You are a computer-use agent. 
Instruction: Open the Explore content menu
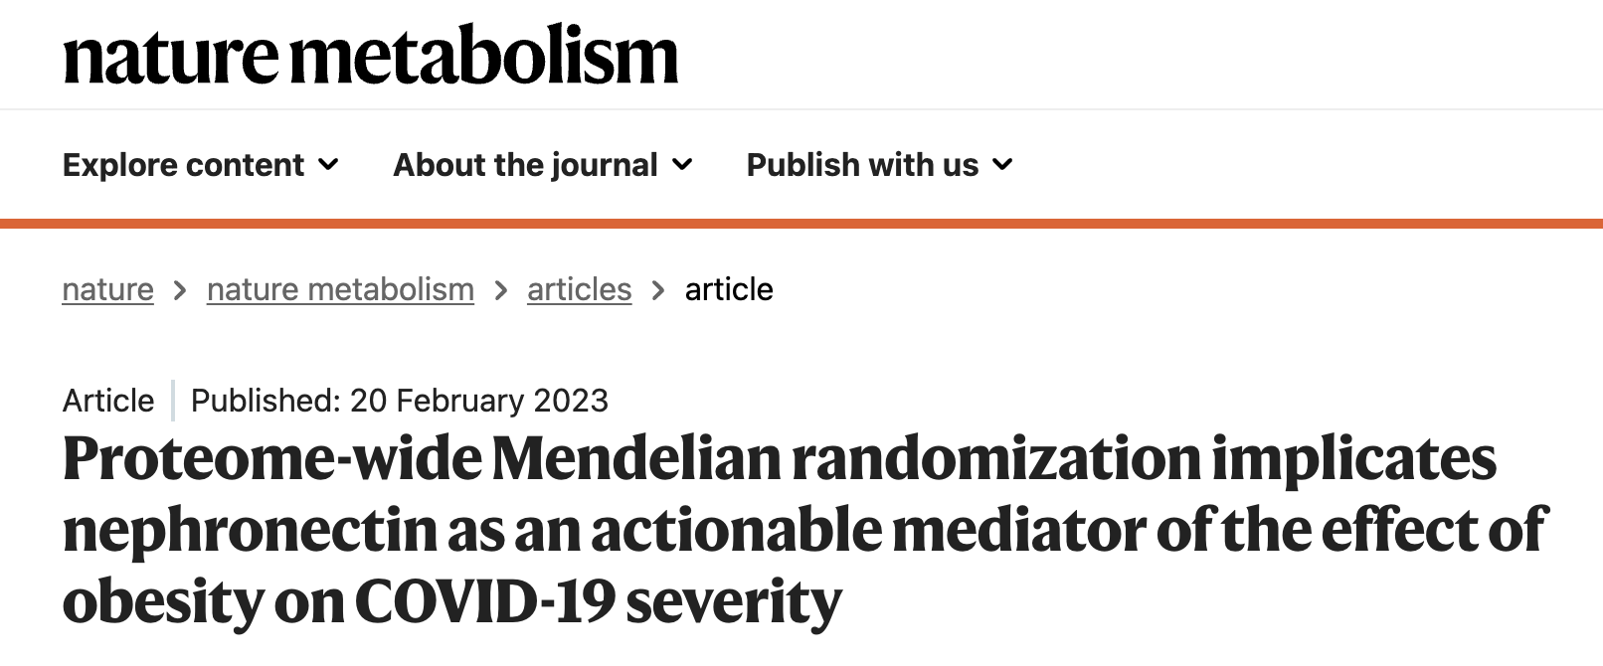183,165
